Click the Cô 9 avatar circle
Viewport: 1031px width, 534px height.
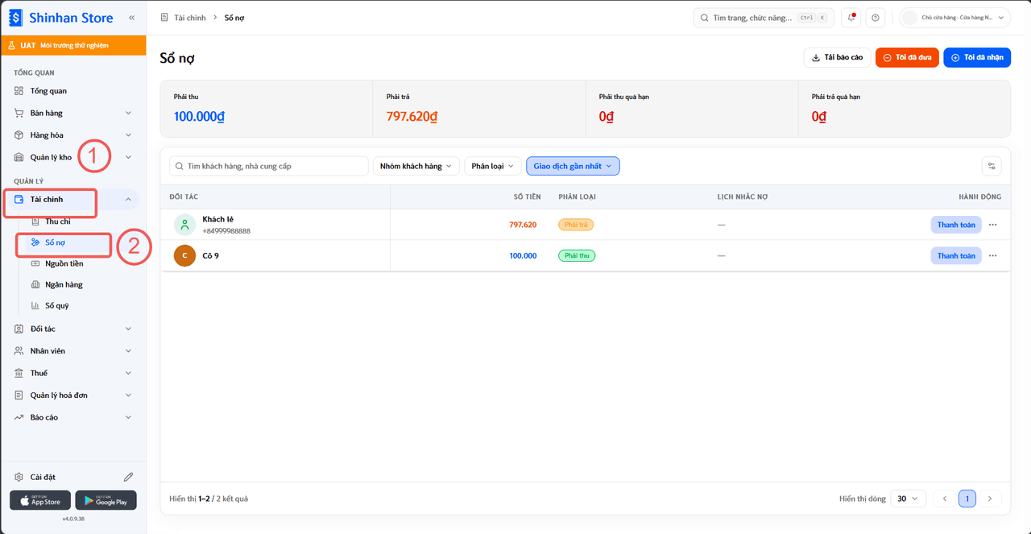[x=184, y=255]
